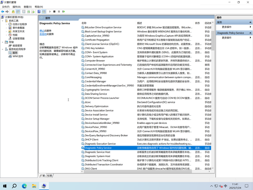Select the DHCP Client service

coord(146,140)
